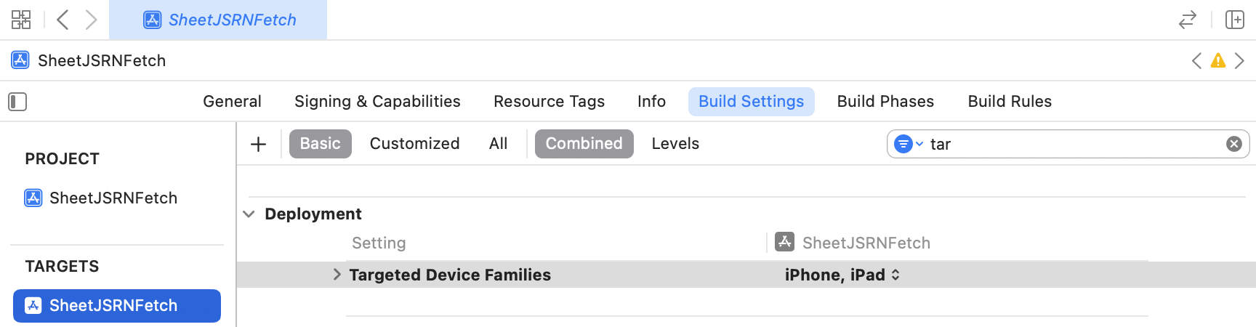
Task: Switch to the Build Phases tab
Action: tap(885, 102)
